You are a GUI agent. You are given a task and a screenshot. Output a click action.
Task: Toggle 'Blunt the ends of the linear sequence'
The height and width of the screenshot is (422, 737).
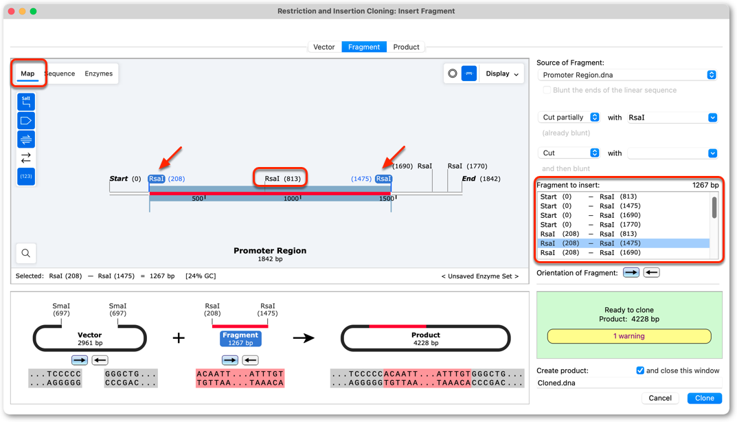pos(547,90)
